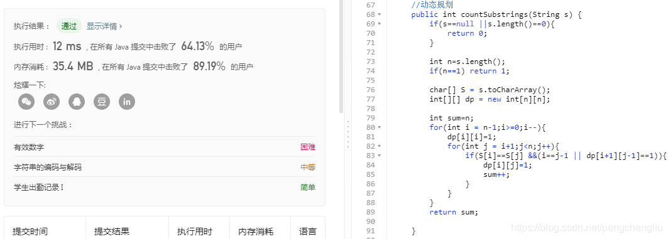
Task: Share result via the LinkedIn icon
Action: click(127, 102)
